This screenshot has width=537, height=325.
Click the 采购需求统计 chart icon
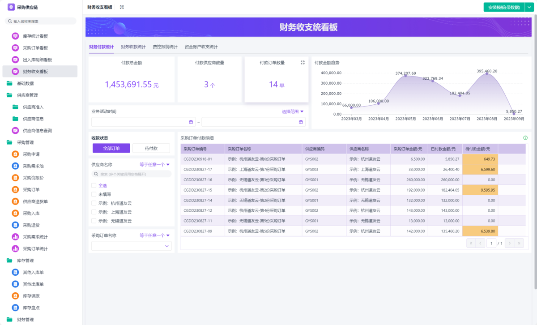(x=15, y=237)
